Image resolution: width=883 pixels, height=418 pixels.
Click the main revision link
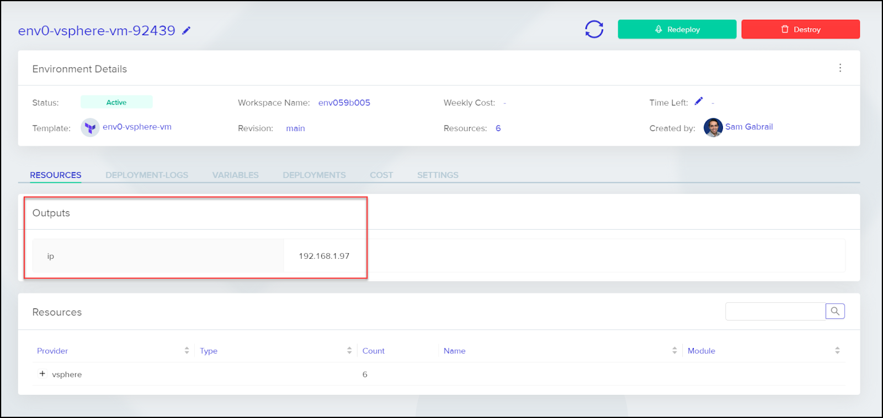pyautogui.click(x=295, y=128)
